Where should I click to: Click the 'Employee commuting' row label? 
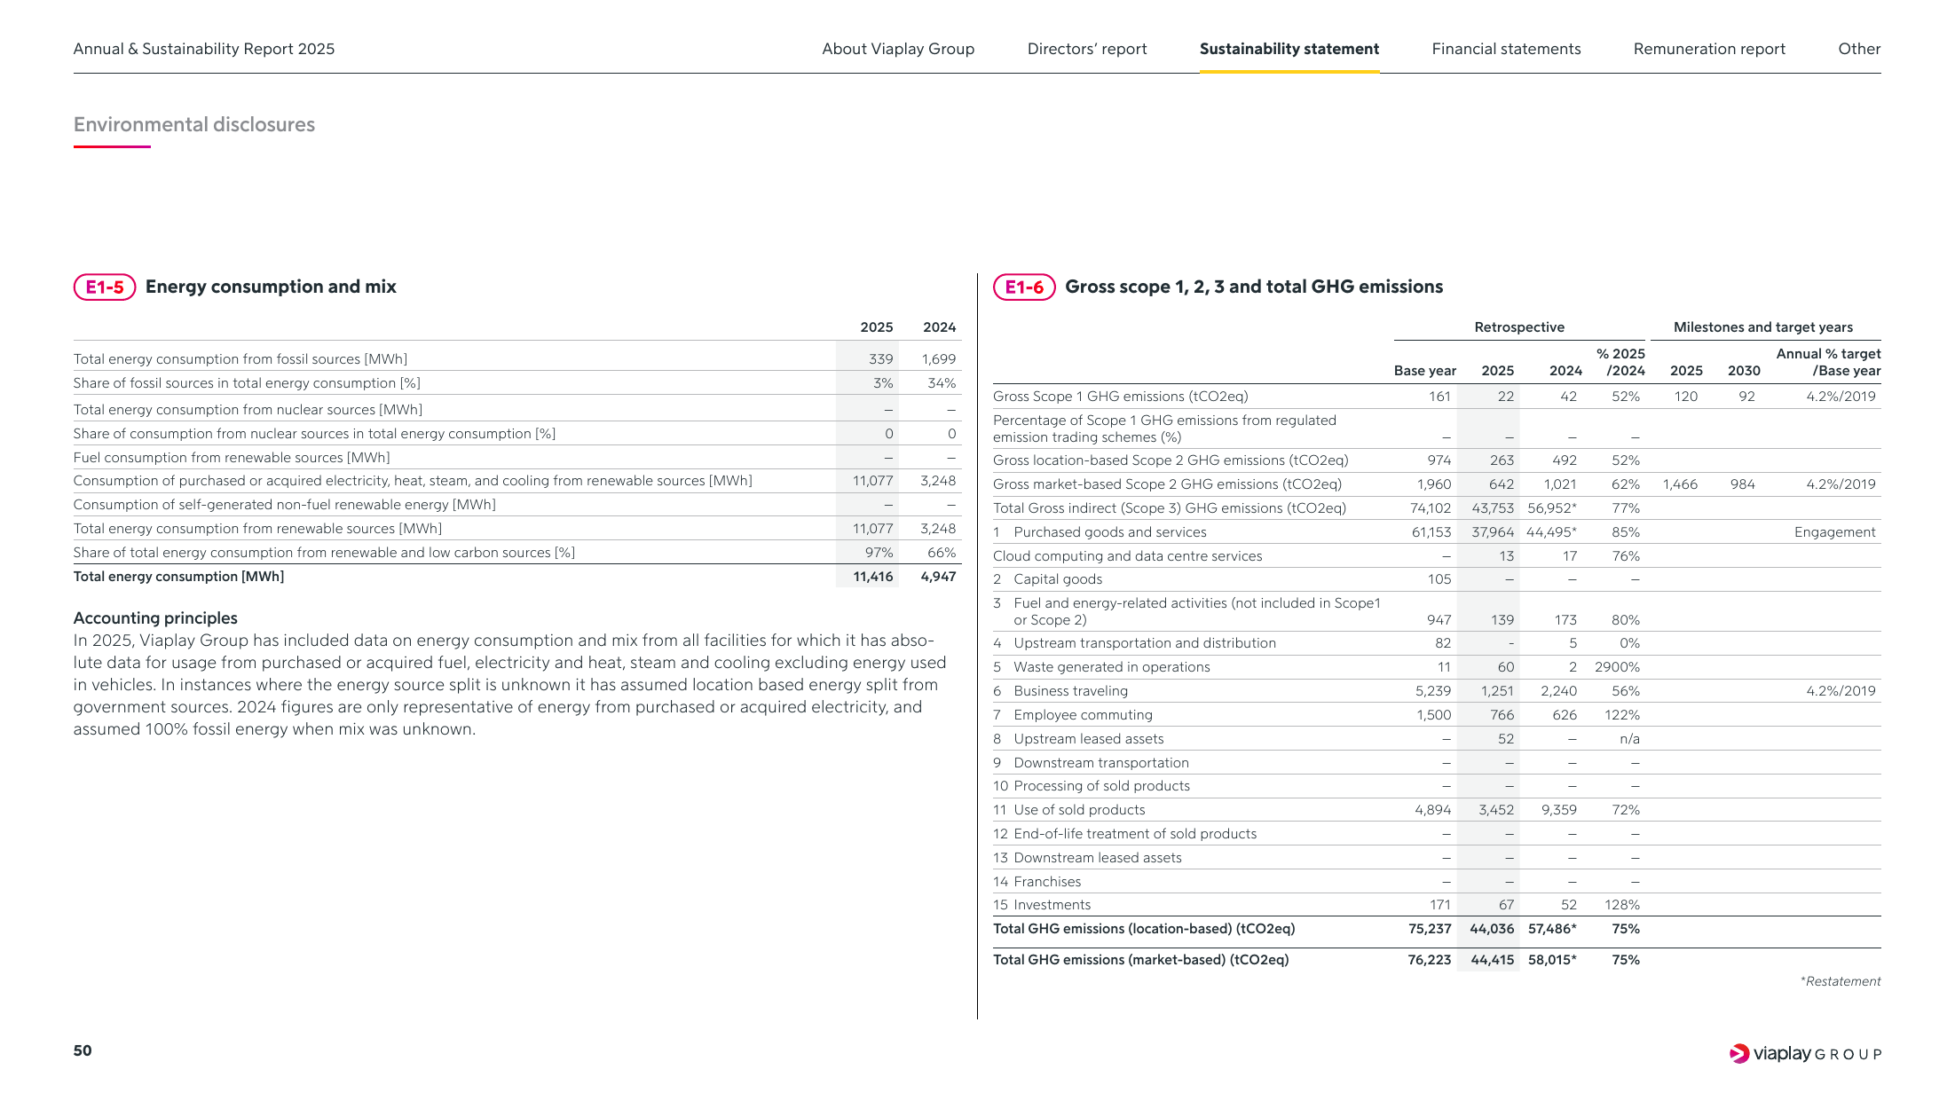(x=1083, y=715)
